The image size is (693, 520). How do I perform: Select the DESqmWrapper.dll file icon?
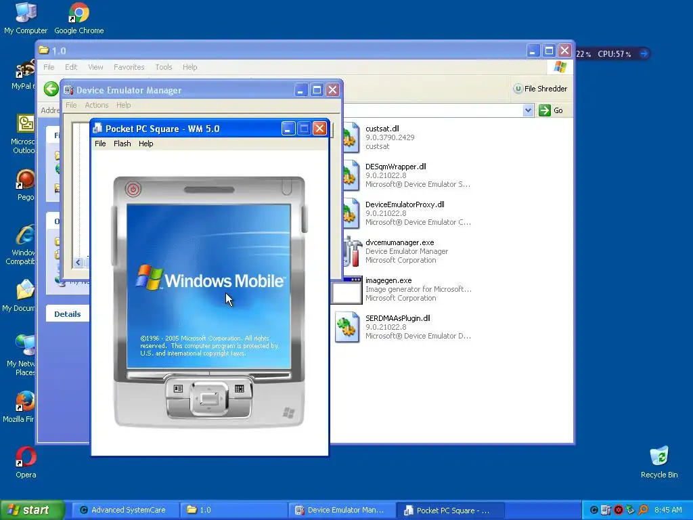(x=351, y=175)
